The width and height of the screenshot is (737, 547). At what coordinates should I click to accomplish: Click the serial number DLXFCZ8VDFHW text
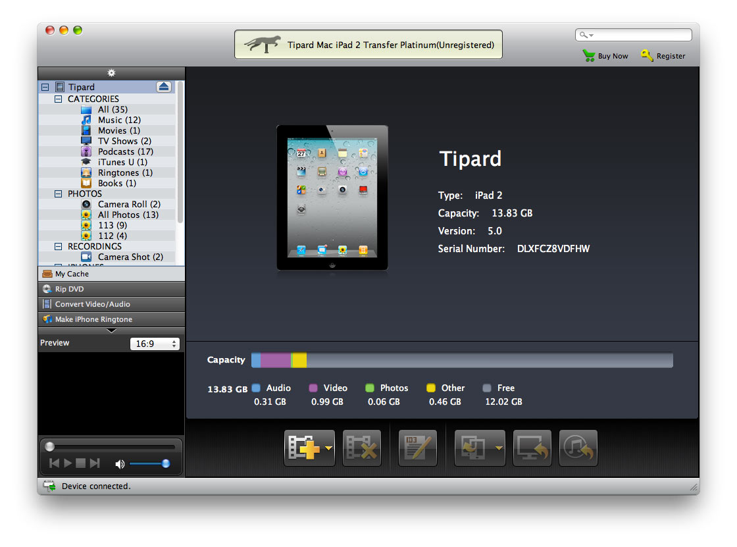553,249
